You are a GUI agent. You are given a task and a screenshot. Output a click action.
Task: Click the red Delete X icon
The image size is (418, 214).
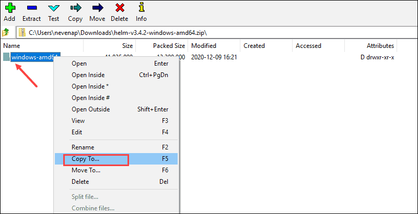[x=120, y=8]
